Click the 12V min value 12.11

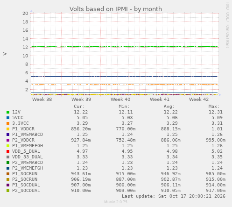126,112
